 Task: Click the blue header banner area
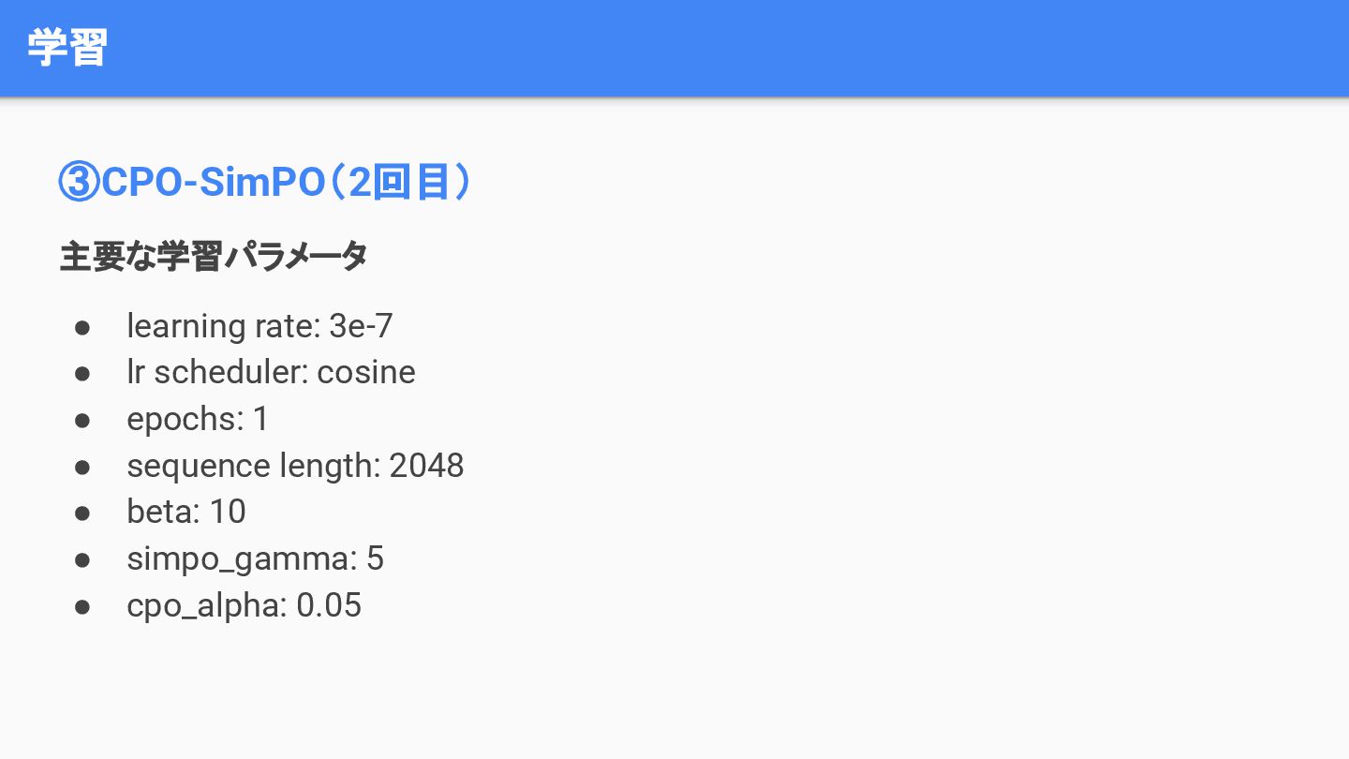674,48
